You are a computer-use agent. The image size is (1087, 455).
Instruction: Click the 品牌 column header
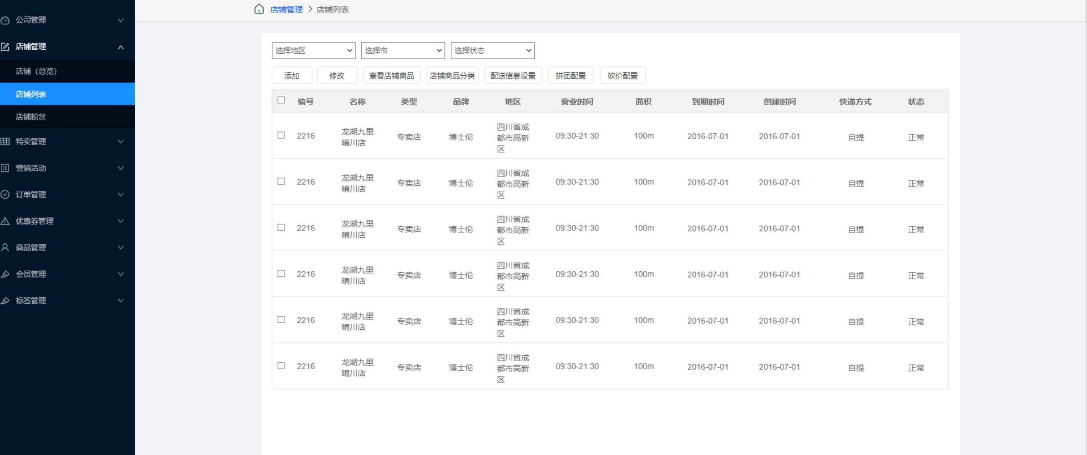point(461,102)
